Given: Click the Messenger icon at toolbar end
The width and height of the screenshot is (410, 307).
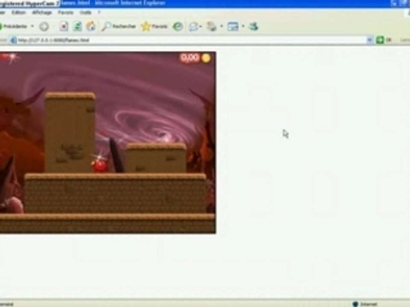Looking at the screenshot, I should 253,26.
